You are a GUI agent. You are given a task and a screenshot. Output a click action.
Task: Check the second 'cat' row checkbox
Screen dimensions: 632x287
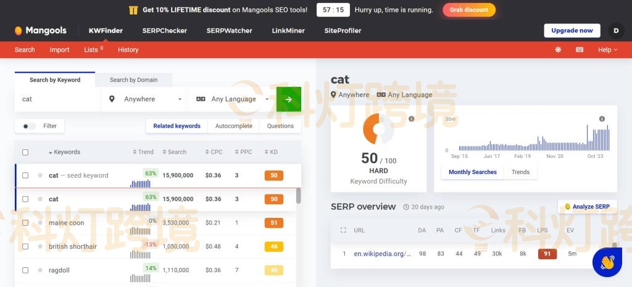(25, 199)
